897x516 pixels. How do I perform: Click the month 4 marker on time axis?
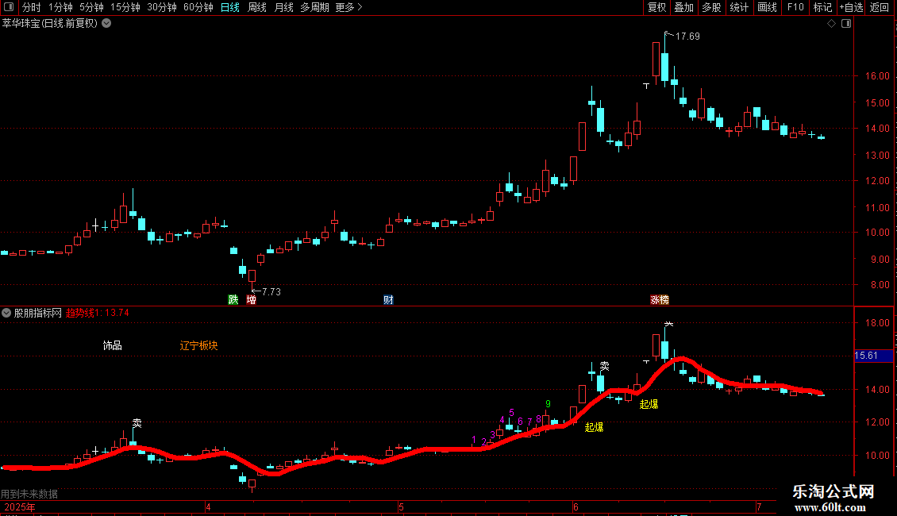pyautogui.click(x=208, y=507)
